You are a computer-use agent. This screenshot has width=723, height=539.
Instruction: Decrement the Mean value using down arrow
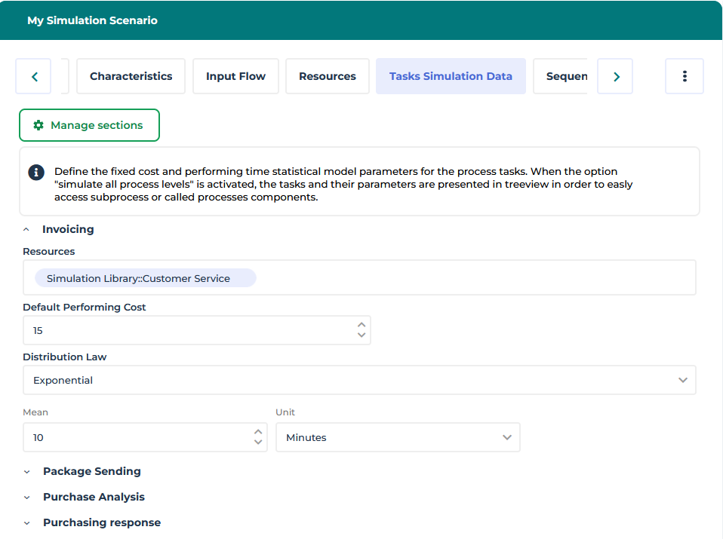click(x=258, y=443)
